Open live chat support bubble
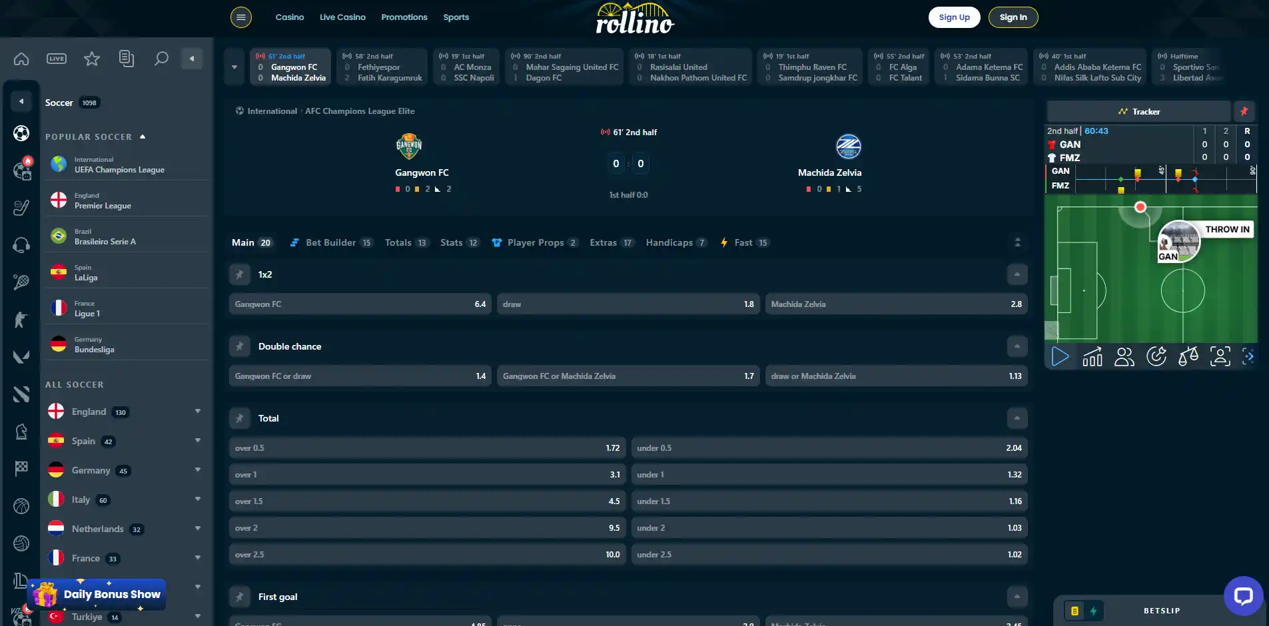Image resolution: width=1269 pixels, height=626 pixels. tap(1243, 595)
